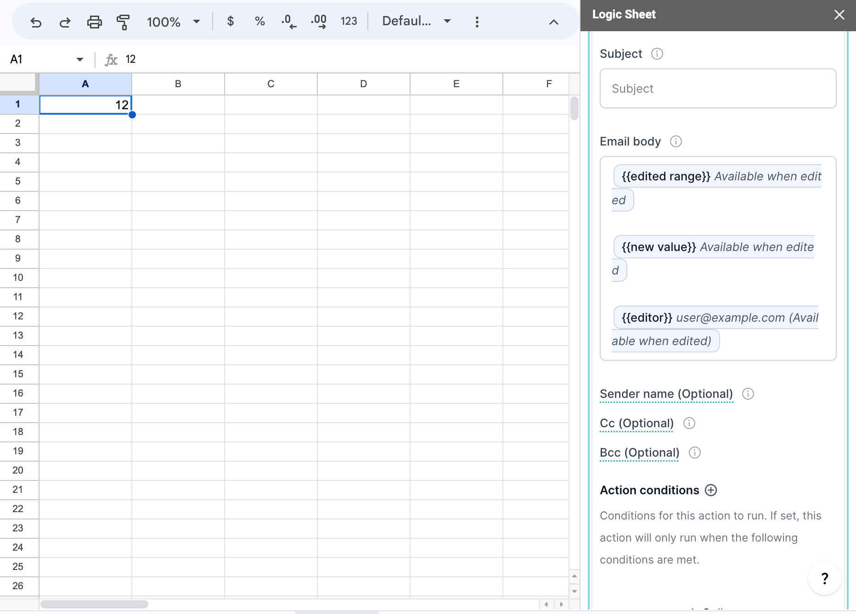This screenshot has height=614, width=856.
Task: Print the spreadsheet
Action: [x=94, y=21]
